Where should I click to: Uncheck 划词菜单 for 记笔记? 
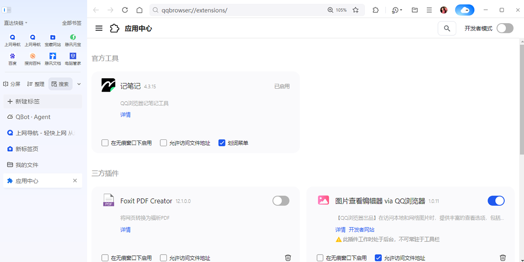coord(222,143)
